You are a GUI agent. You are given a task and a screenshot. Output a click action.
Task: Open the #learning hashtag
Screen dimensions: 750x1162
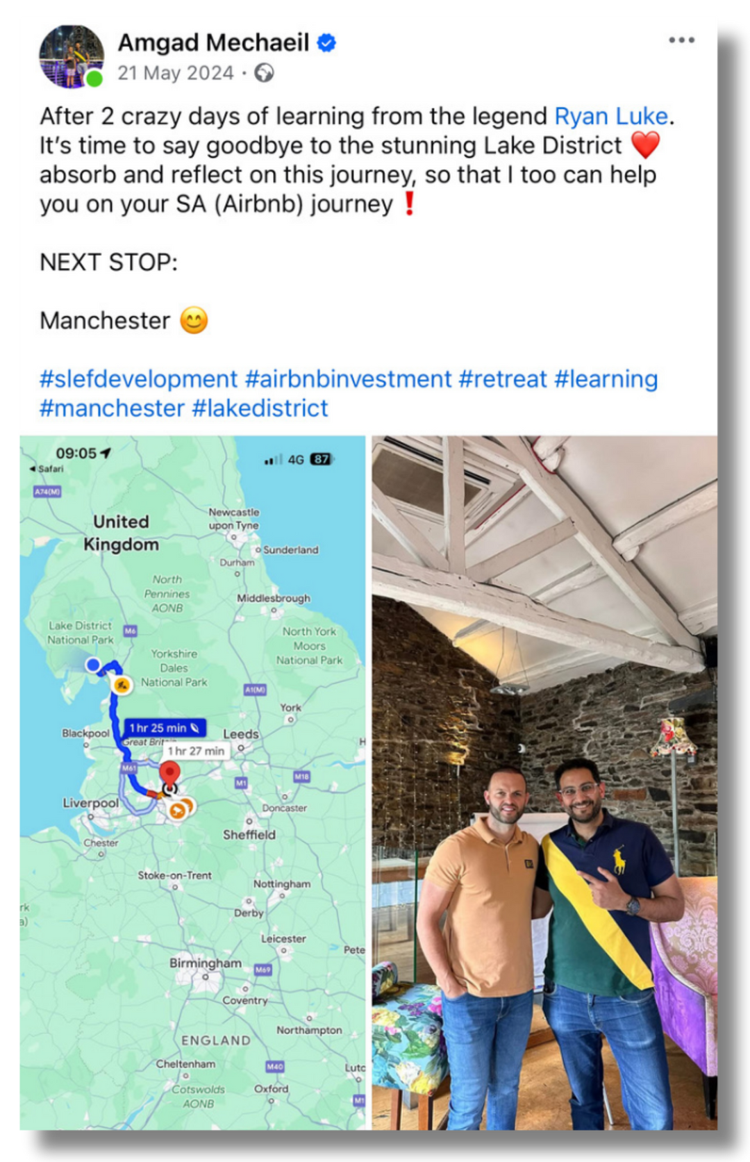[606, 379]
